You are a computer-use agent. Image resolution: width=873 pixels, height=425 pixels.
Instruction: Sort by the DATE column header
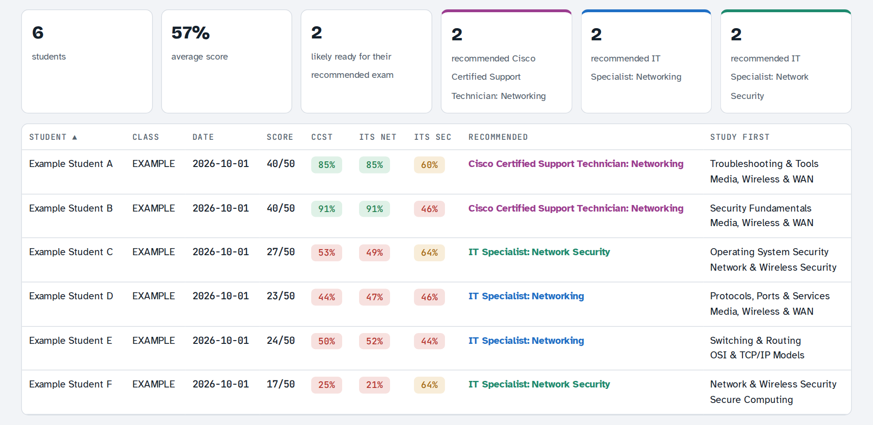[x=203, y=137]
